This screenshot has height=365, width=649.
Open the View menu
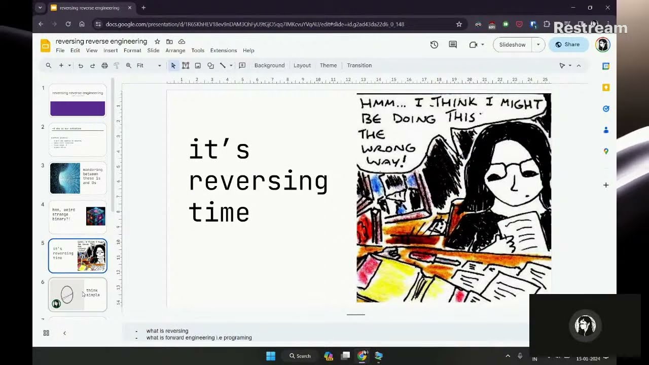tap(92, 51)
